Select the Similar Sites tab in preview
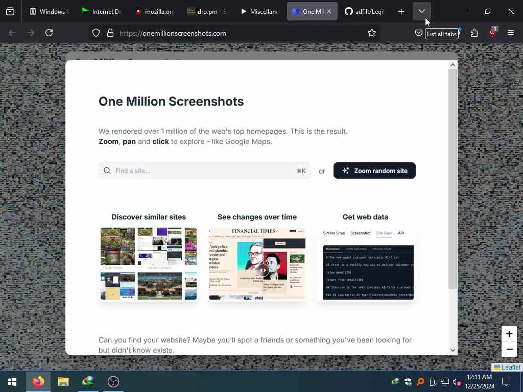 click(x=334, y=233)
